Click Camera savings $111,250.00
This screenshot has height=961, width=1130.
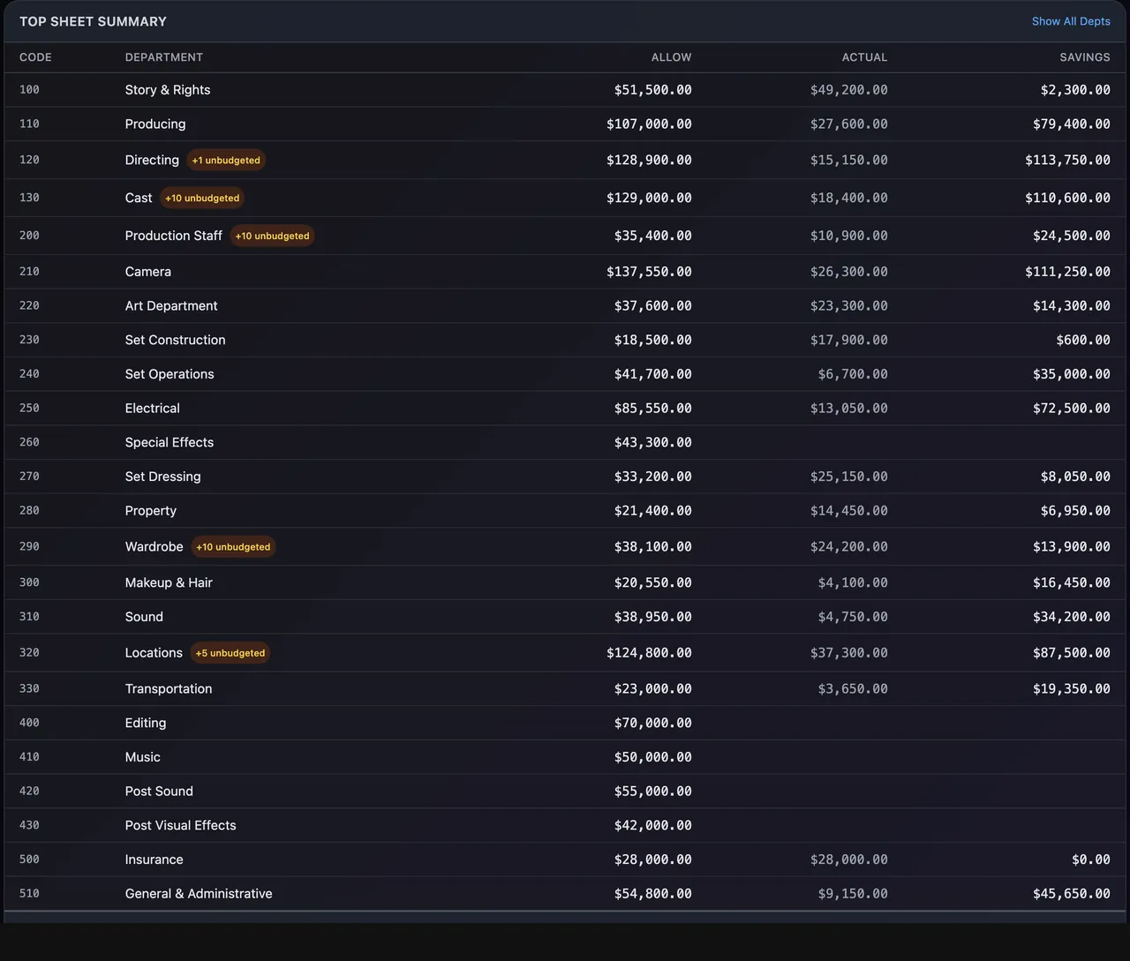pos(1067,272)
